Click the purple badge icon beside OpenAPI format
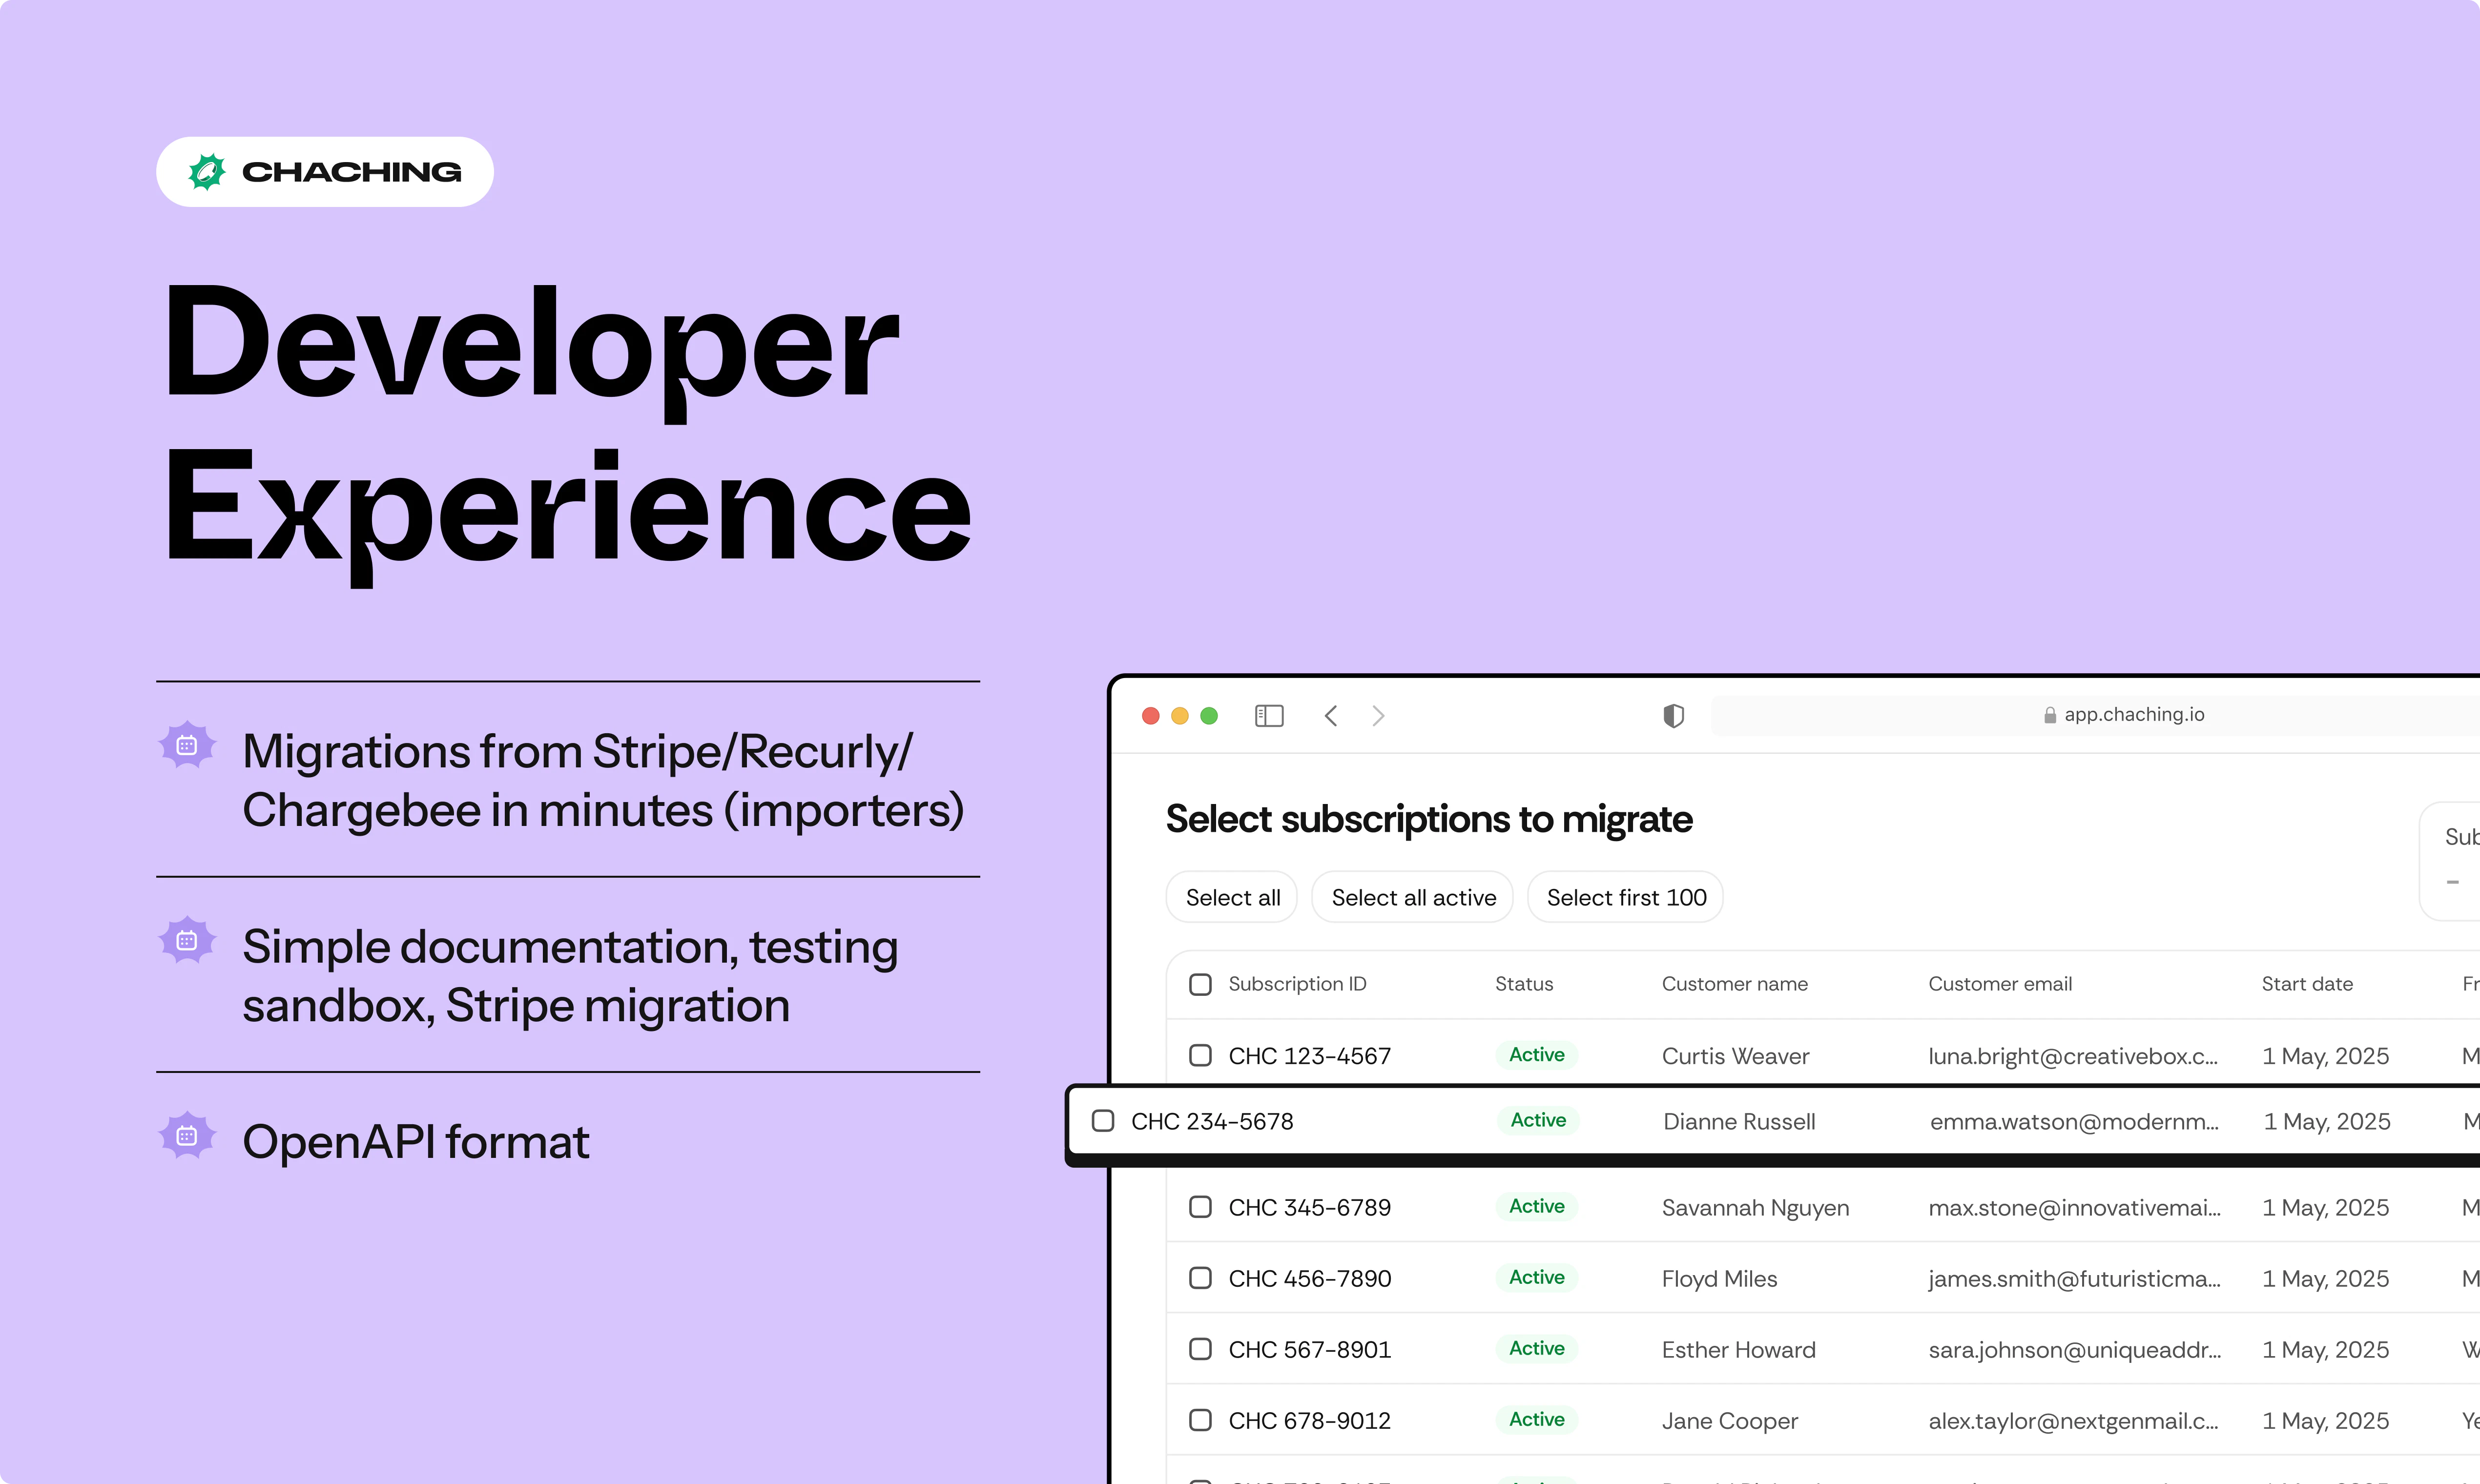This screenshot has height=1484, width=2480. (187, 1136)
